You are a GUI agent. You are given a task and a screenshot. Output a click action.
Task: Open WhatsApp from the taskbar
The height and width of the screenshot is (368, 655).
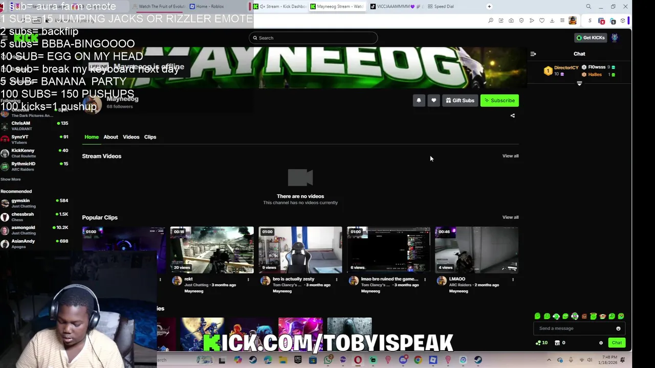pos(328,360)
